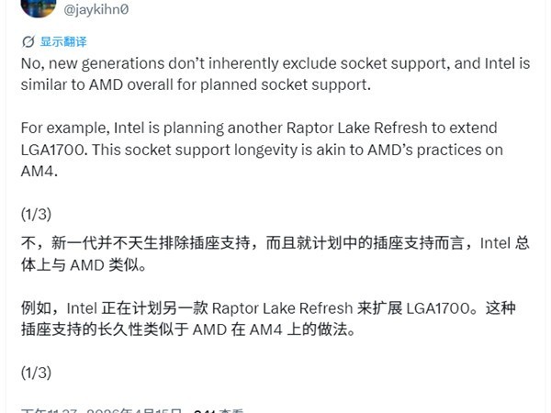Screen dimensions: 551x413
Task: Click the (1/3) marker under English text
Action: coord(36,213)
